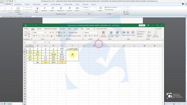Open Unidades icon in Mathcad ribbon

click(101, 8)
